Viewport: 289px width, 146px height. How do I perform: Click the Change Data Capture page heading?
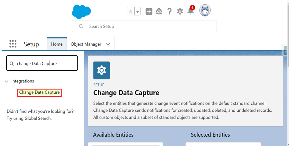click(126, 93)
